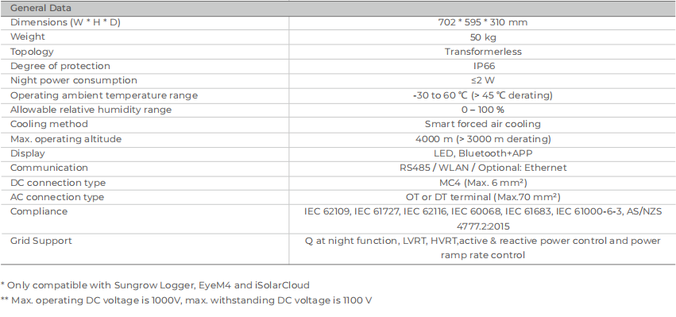This screenshot has height=317, width=676.
Task: Select the Allowable relative humidity range label
Action: click(91, 110)
